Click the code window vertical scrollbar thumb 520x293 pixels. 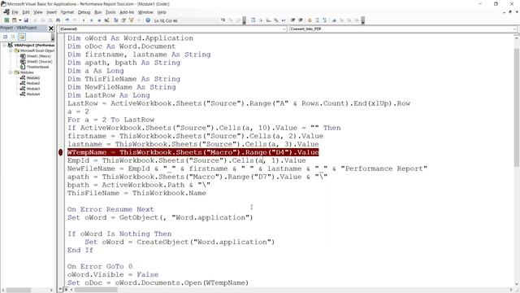coord(517,107)
